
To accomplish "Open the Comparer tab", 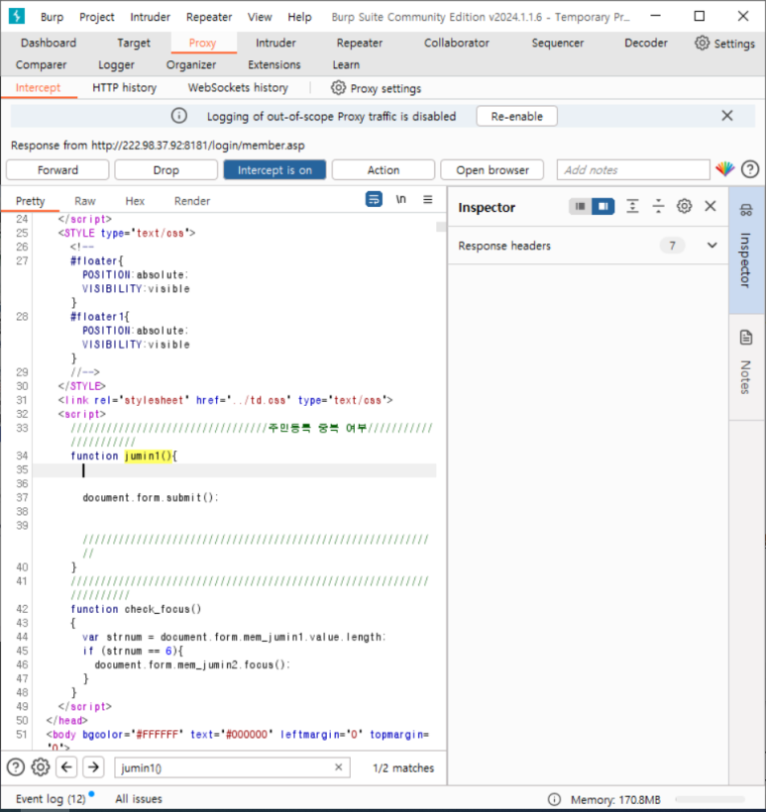I will (x=41, y=64).
